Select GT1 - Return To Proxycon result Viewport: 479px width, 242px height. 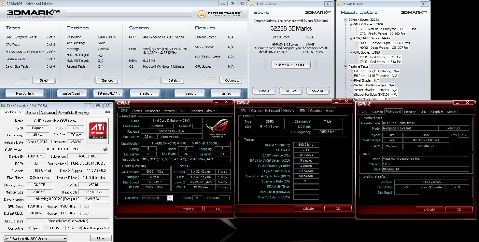coord(388,29)
